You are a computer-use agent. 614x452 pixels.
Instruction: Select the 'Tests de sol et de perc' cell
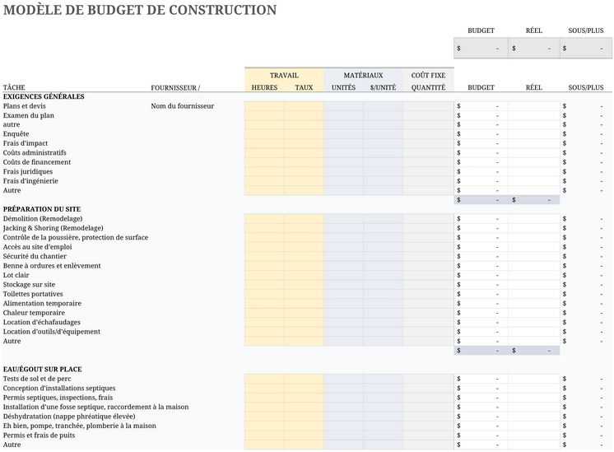point(37,379)
